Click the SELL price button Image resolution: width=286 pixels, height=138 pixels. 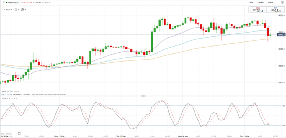[257, 10]
